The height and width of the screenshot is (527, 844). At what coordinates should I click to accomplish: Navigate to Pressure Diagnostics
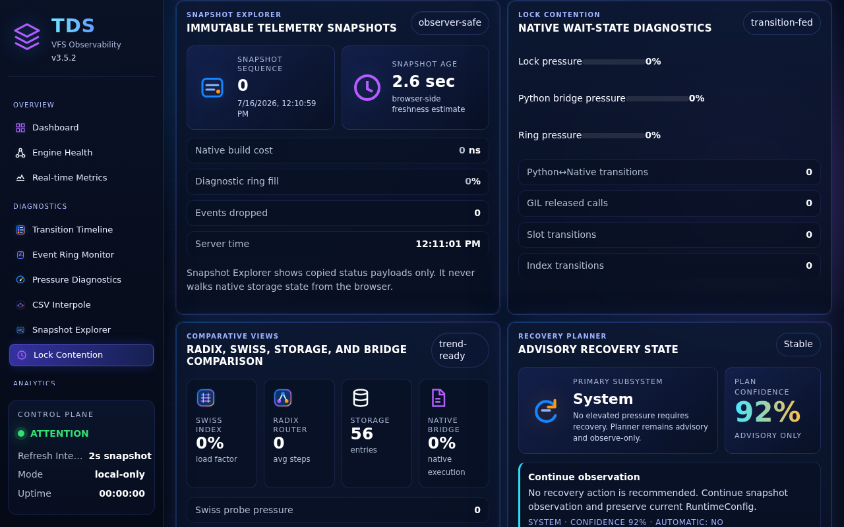81,280
